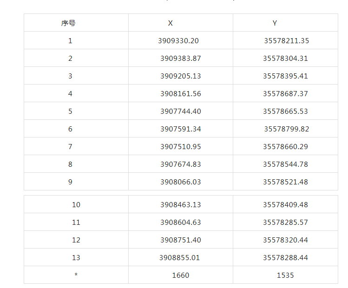This screenshot has width=348, height=288.
Task: Click the cell with 35578660.29
Action: coord(285,147)
